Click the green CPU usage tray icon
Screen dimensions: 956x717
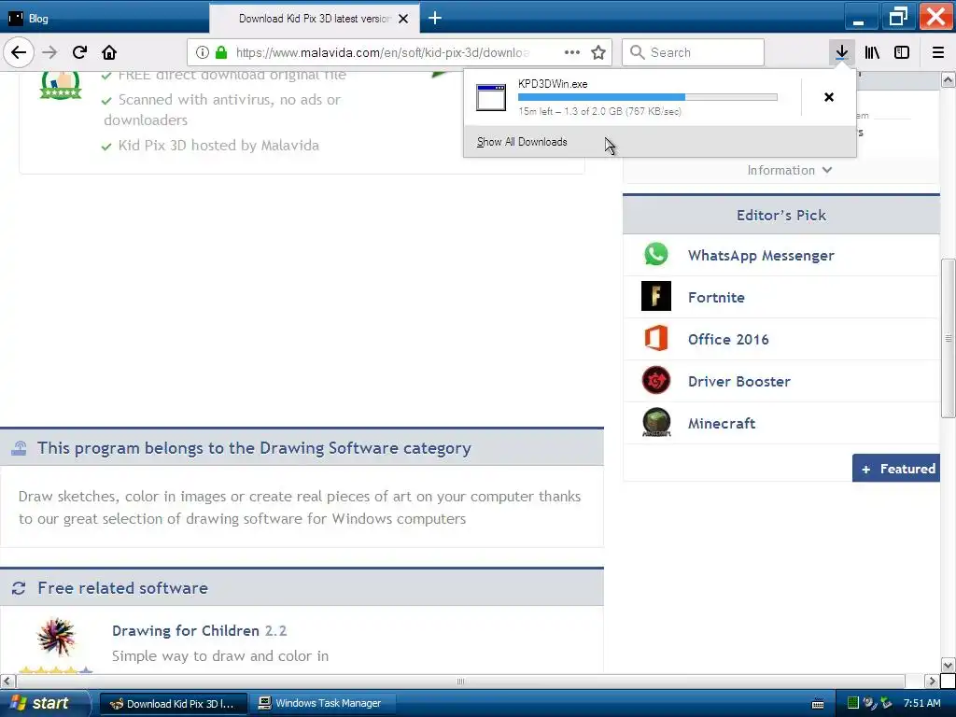[853, 703]
